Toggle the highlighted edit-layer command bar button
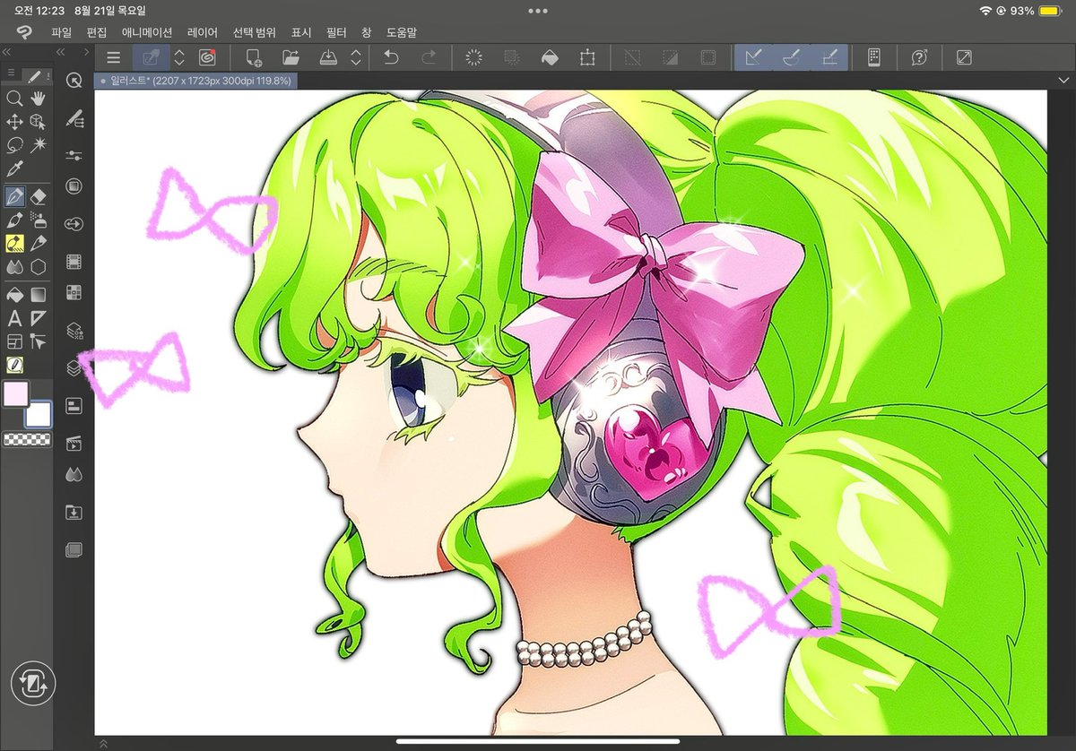Image resolution: width=1076 pixels, height=751 pixels. (x=151, y=57)
